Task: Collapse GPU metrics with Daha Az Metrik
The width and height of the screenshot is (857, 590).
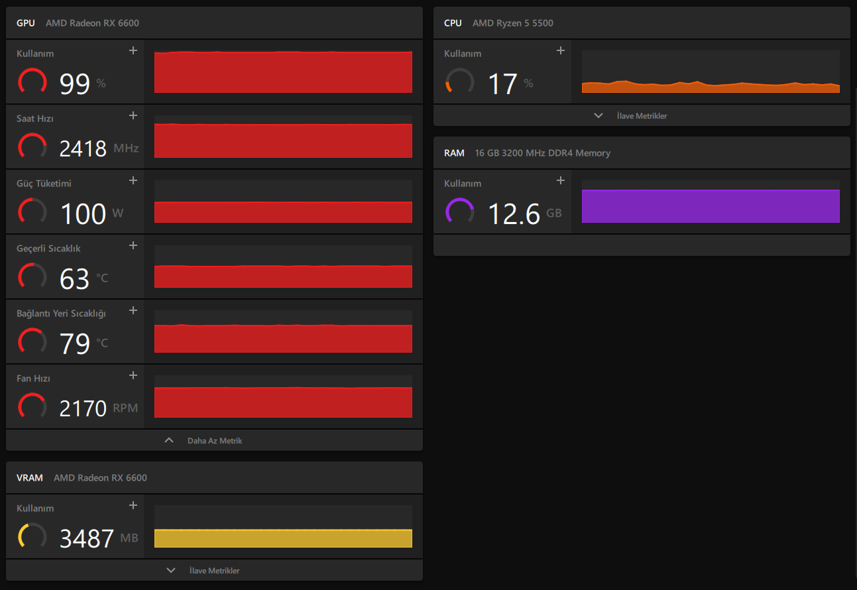Action: click(214, 440)
